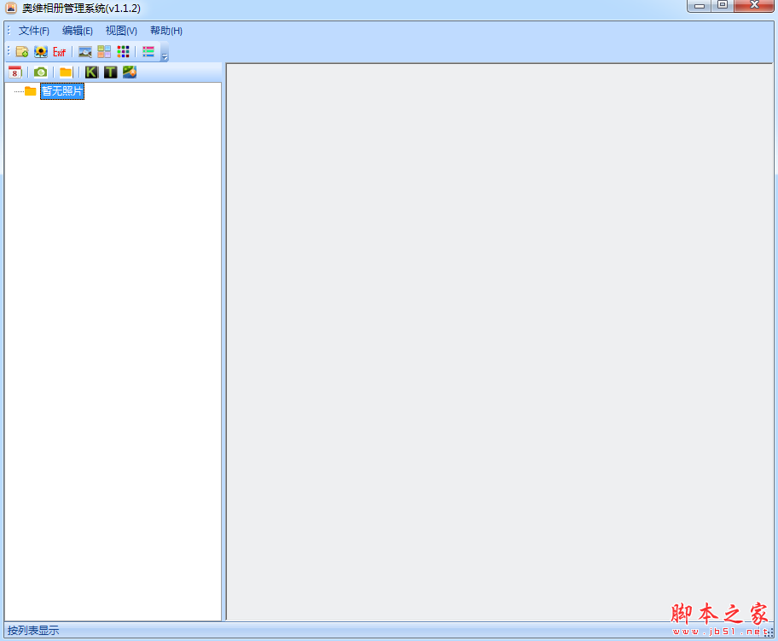
Task: Click the sunflower photo icon
Action: (x=41, y=51)
